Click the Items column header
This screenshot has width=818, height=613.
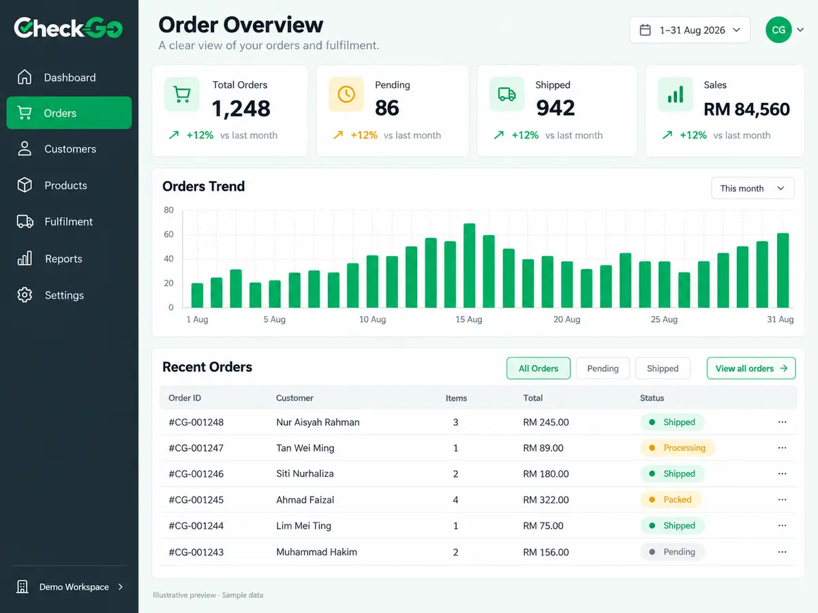click(456, 398)
